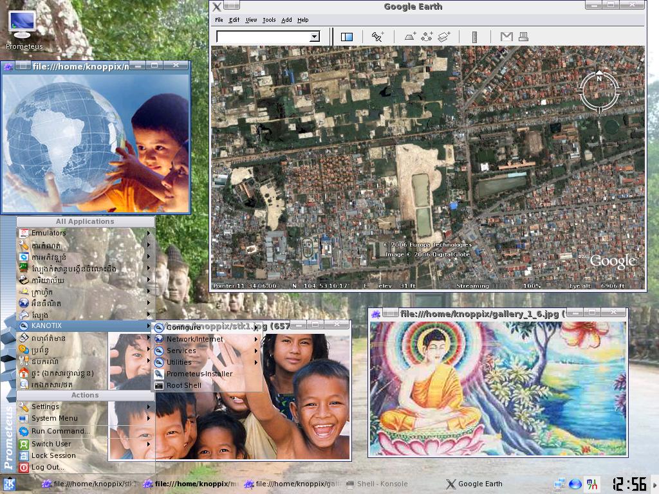Toggle the Google Earth sidebar panel icon
The height and width of the screenshot is (494, 659).
[347, 37]
